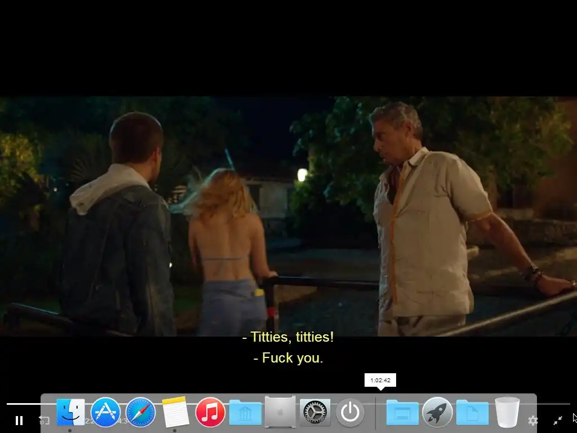Open the Notes app in dock
Viewport: 577px width, 433px height.
[175, 412]
